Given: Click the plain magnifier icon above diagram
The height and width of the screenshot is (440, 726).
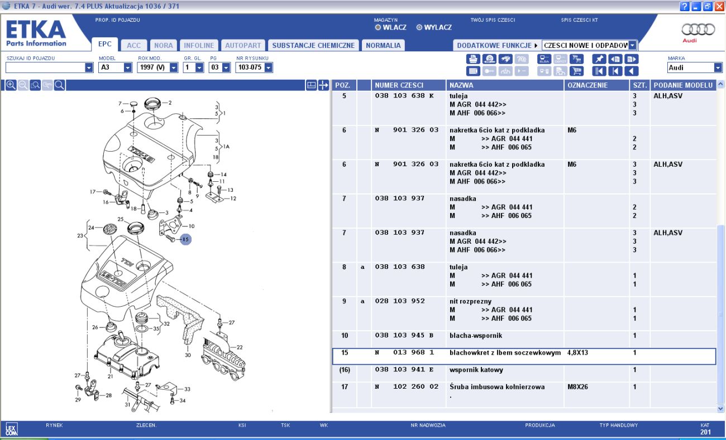Looking at the screenshot, I should [x=59, y=85].
